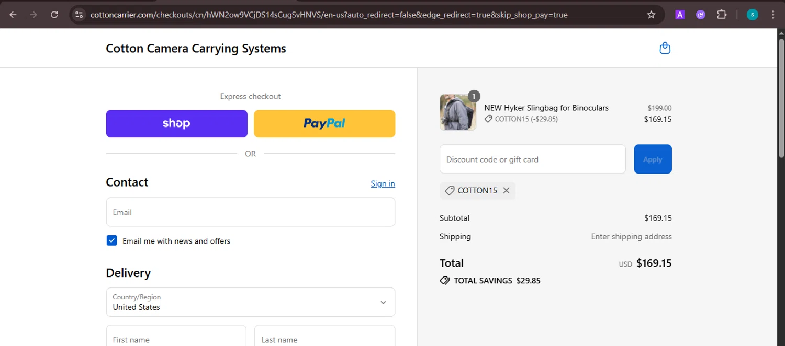Focus the Last name field

coord(324,336)
